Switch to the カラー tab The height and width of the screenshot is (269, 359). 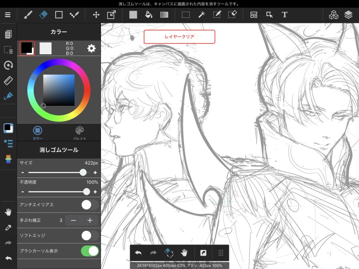coord(38,133)
